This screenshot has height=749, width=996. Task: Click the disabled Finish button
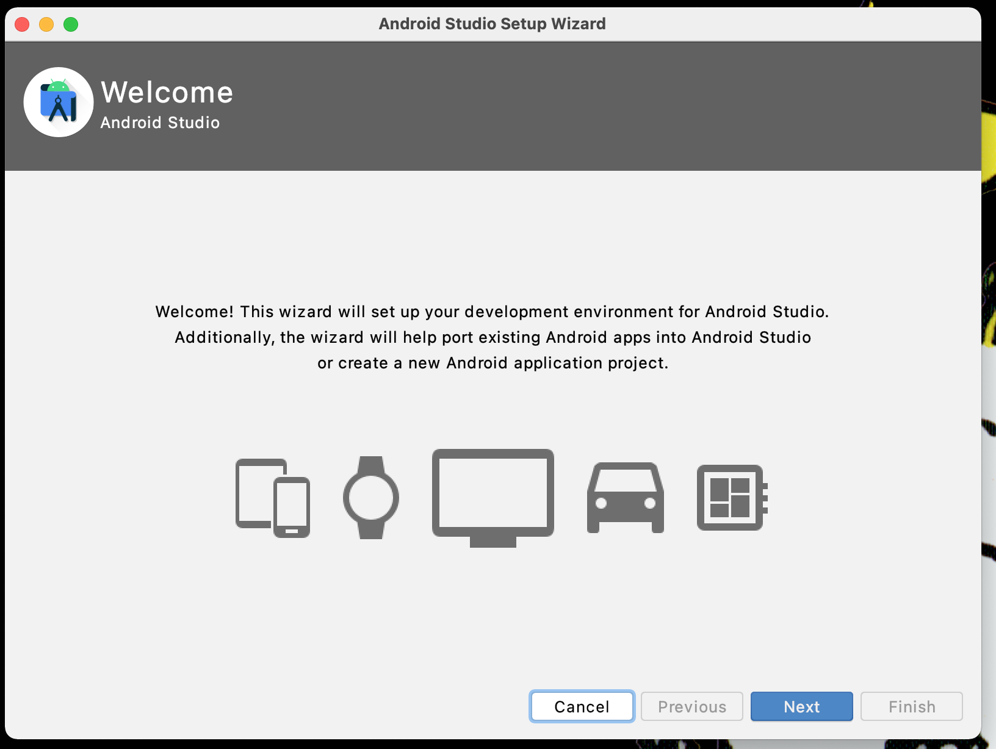911,706
